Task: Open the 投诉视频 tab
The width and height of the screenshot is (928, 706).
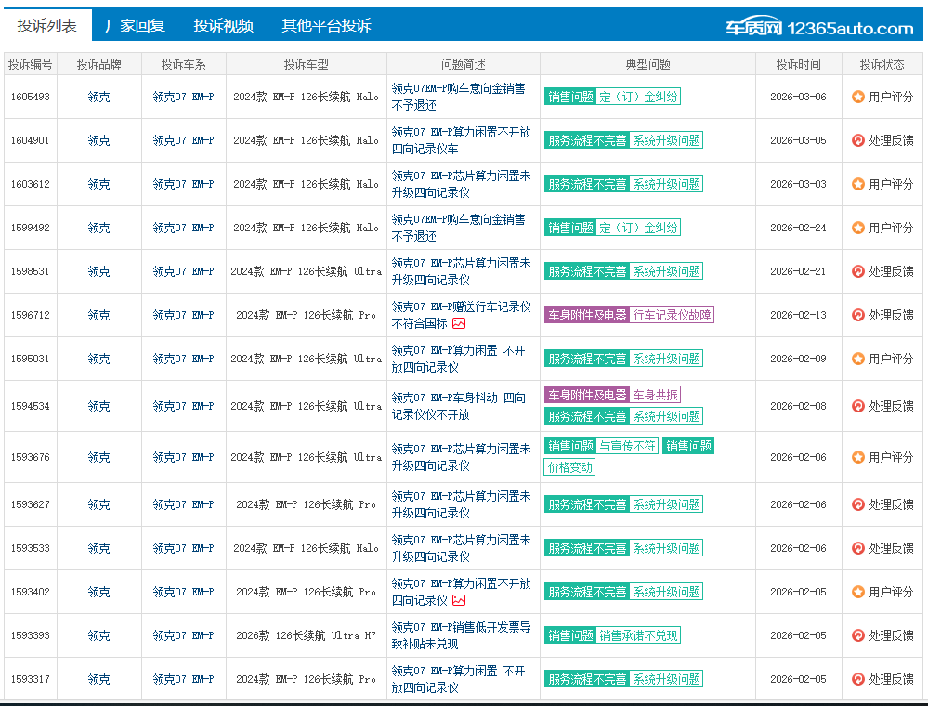Action: [223, 26]
